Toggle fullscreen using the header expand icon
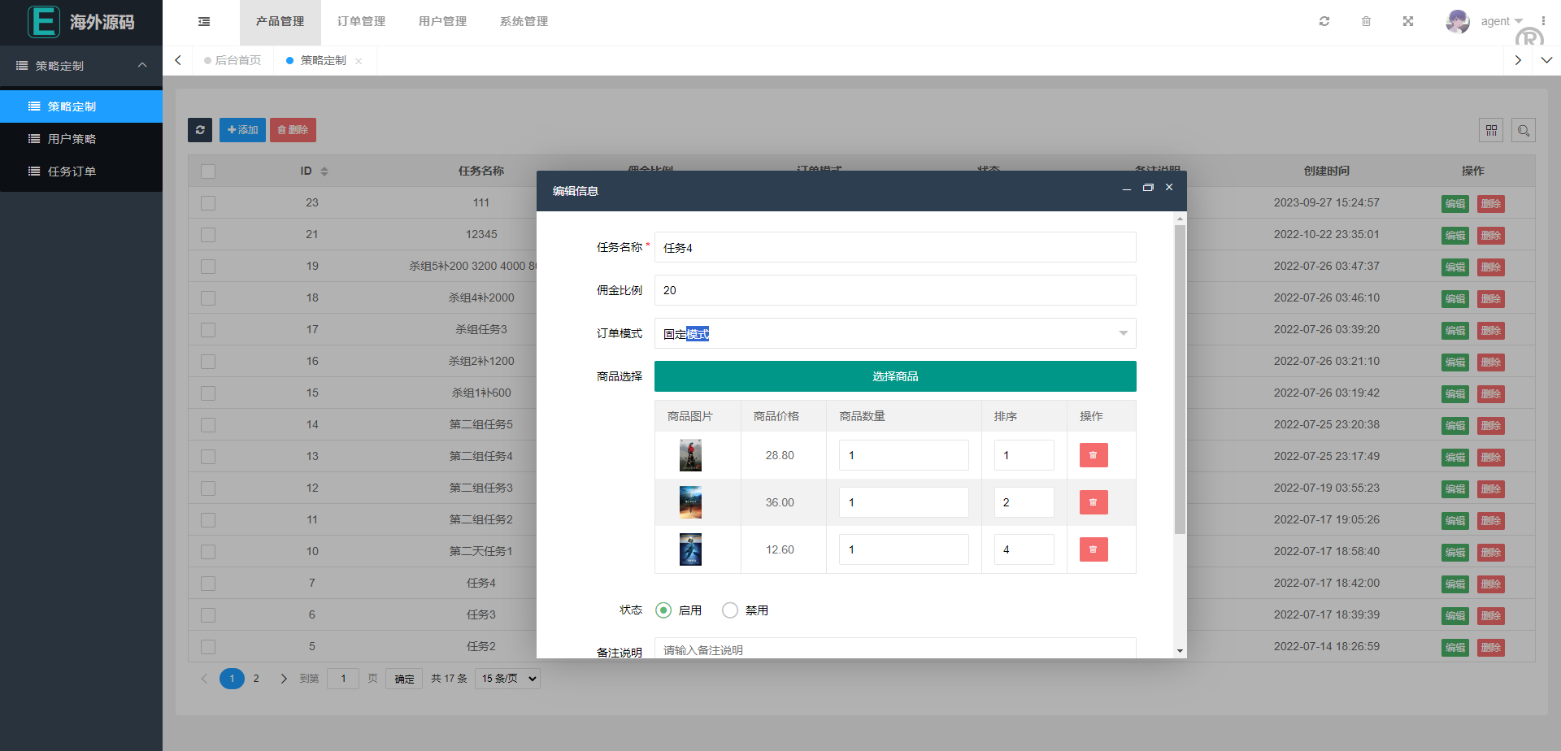 pos(1408,21)
